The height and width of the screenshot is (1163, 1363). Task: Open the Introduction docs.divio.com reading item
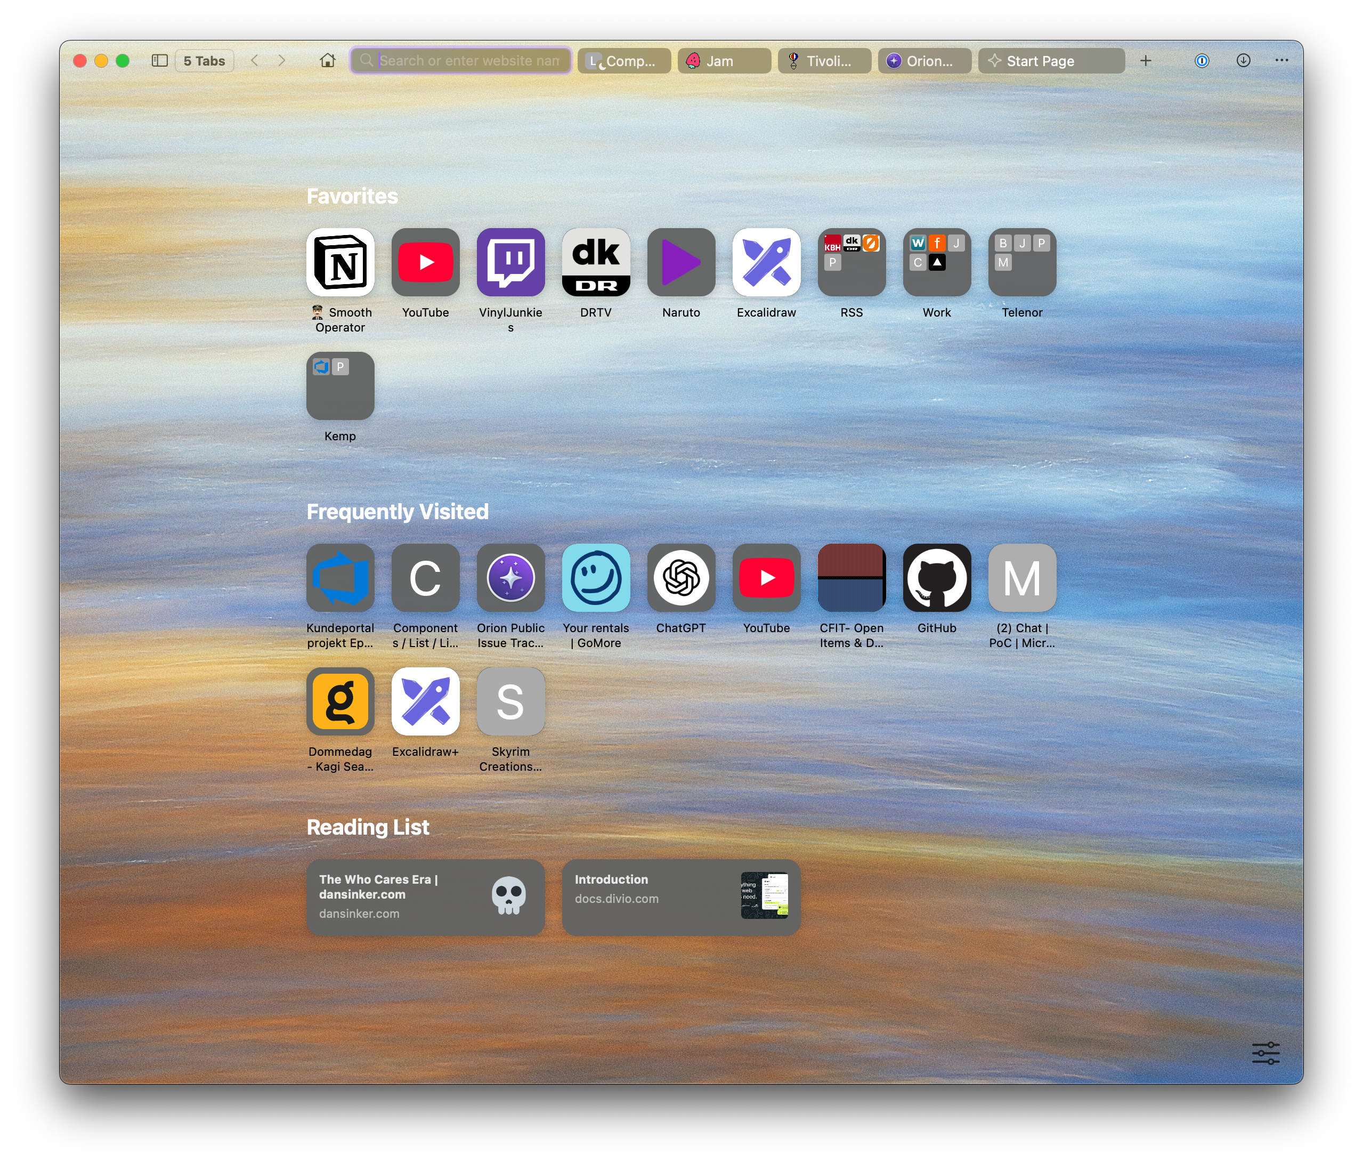coord(681,897)
